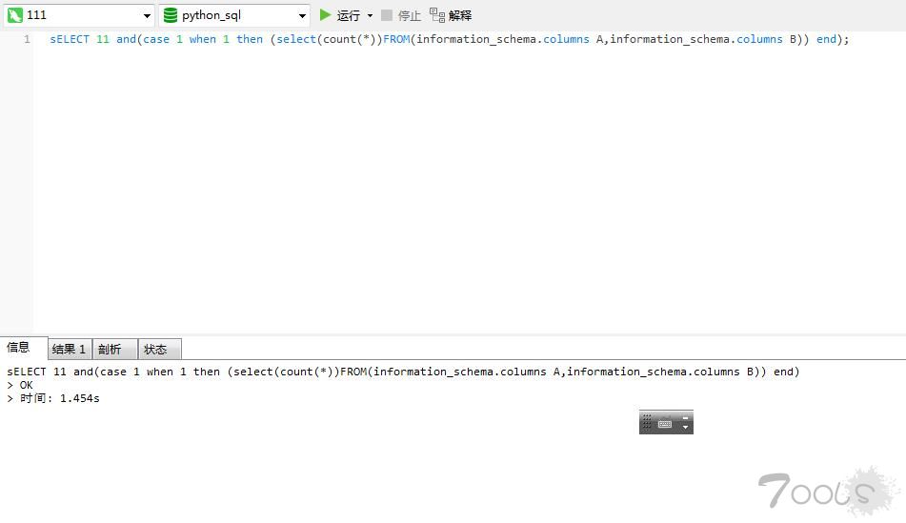Viewport: 906px width, 523px height.
Task: Click the connection icon beside 111
Action: (15, 15)
